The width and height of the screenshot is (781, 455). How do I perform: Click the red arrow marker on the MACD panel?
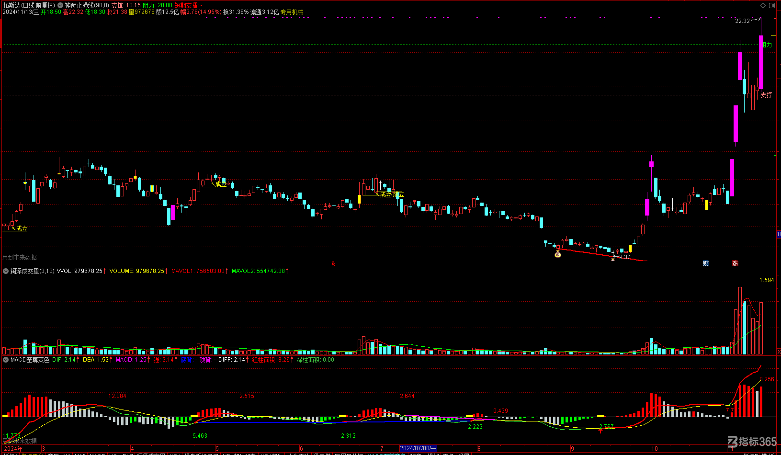point(600,431)
